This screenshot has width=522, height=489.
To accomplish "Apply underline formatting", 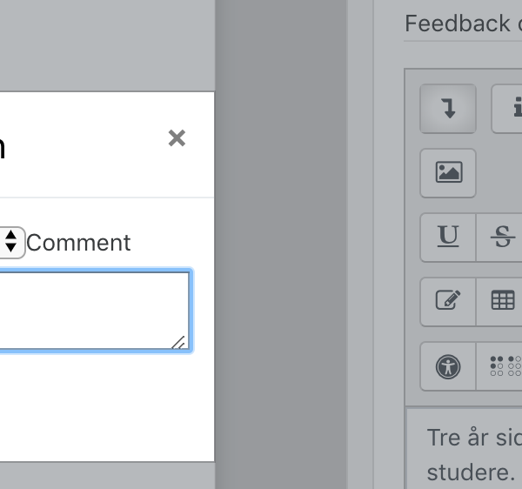I will tap(448, 238).
